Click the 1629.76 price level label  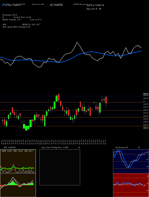[x=146, y=119]
